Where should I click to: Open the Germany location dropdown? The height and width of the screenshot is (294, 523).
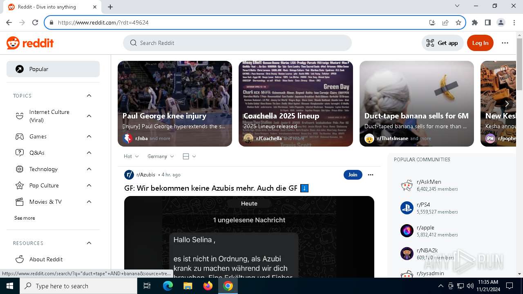point(161,156)
